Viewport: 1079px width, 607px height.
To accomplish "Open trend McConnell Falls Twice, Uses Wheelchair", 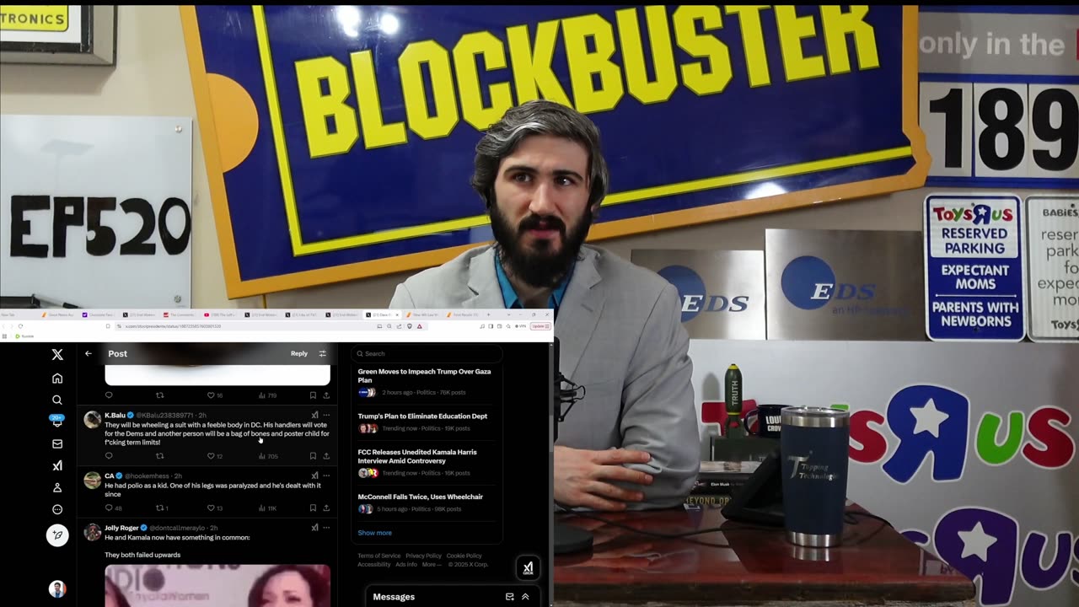I will [x=427, y=502].
